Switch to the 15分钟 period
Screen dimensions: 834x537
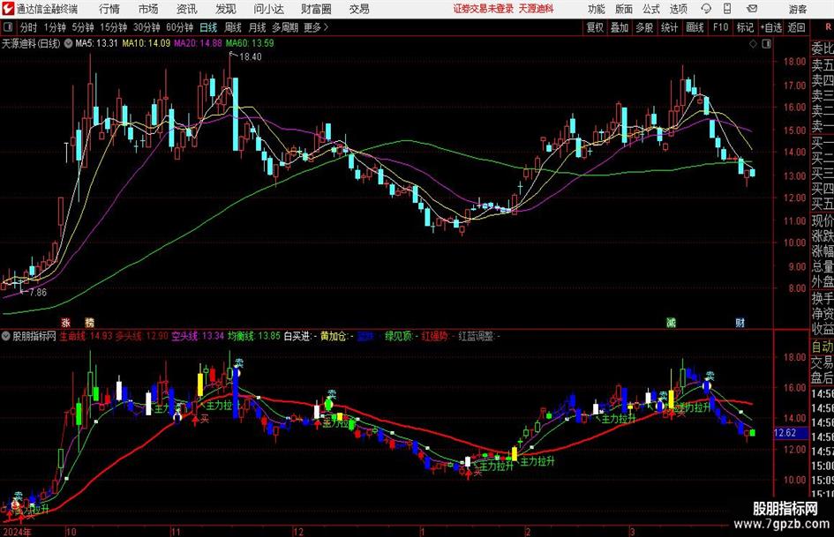tap(114, 27)
